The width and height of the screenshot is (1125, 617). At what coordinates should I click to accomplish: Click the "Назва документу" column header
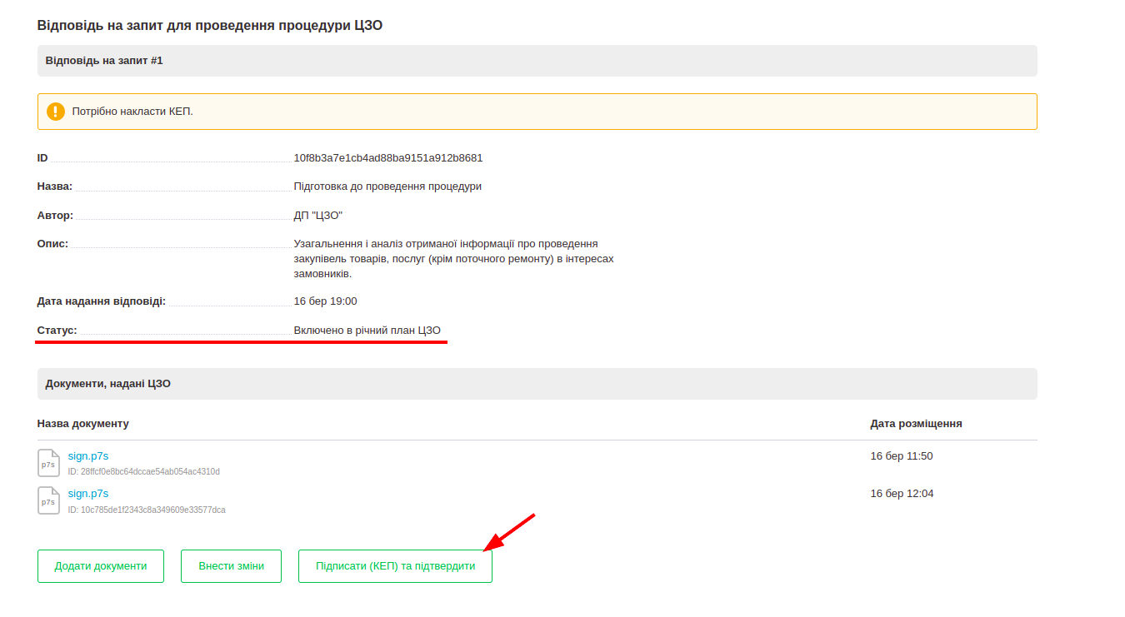83,424
